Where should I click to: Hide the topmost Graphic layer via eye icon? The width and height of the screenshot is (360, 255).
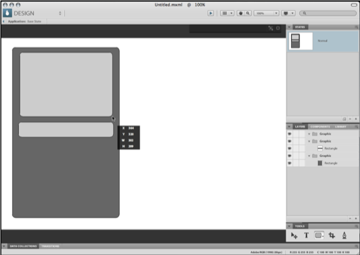click(x=290, y=134)
